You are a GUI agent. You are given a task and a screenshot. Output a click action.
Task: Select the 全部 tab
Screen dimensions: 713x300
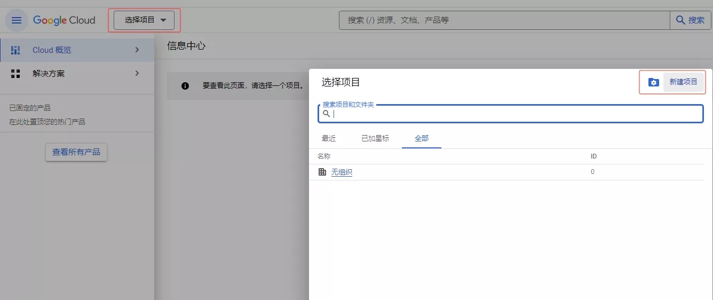(422, 138)
